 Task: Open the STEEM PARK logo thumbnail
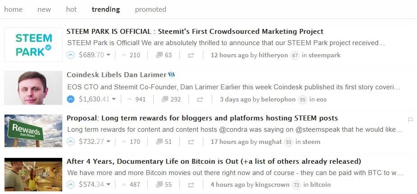point(33,45)
